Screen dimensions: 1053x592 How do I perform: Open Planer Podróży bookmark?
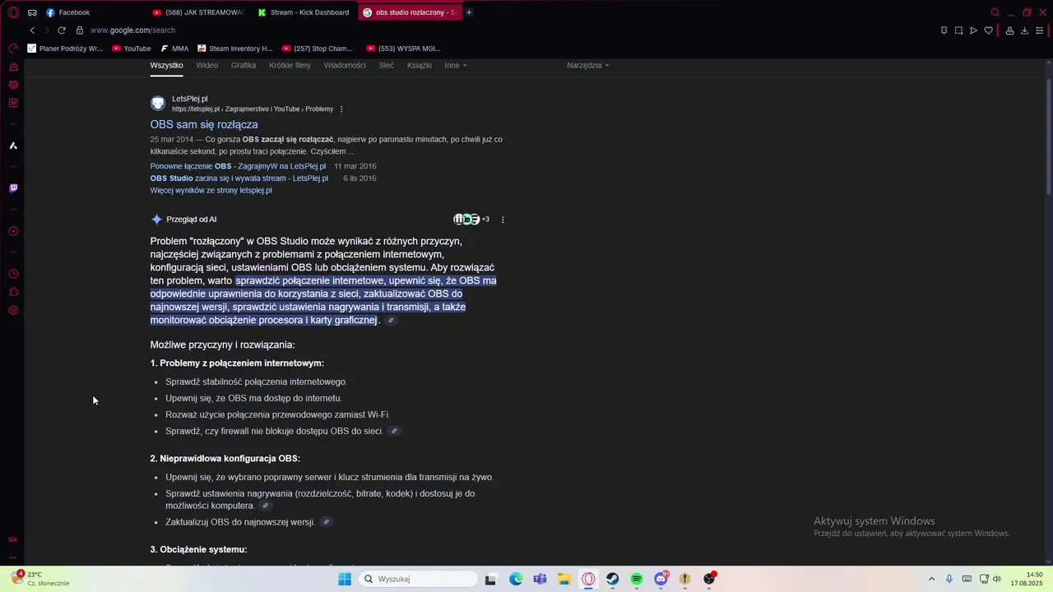65,49
